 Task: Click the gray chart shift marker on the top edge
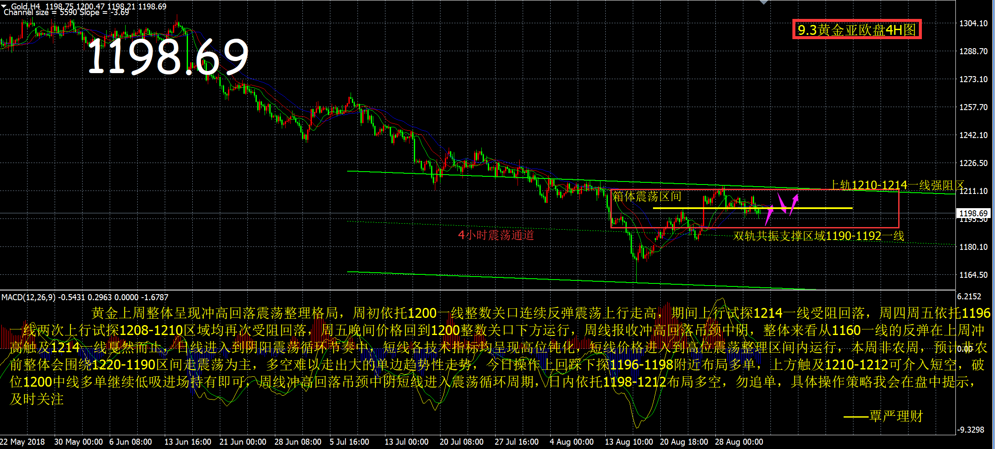click(764, 2)
